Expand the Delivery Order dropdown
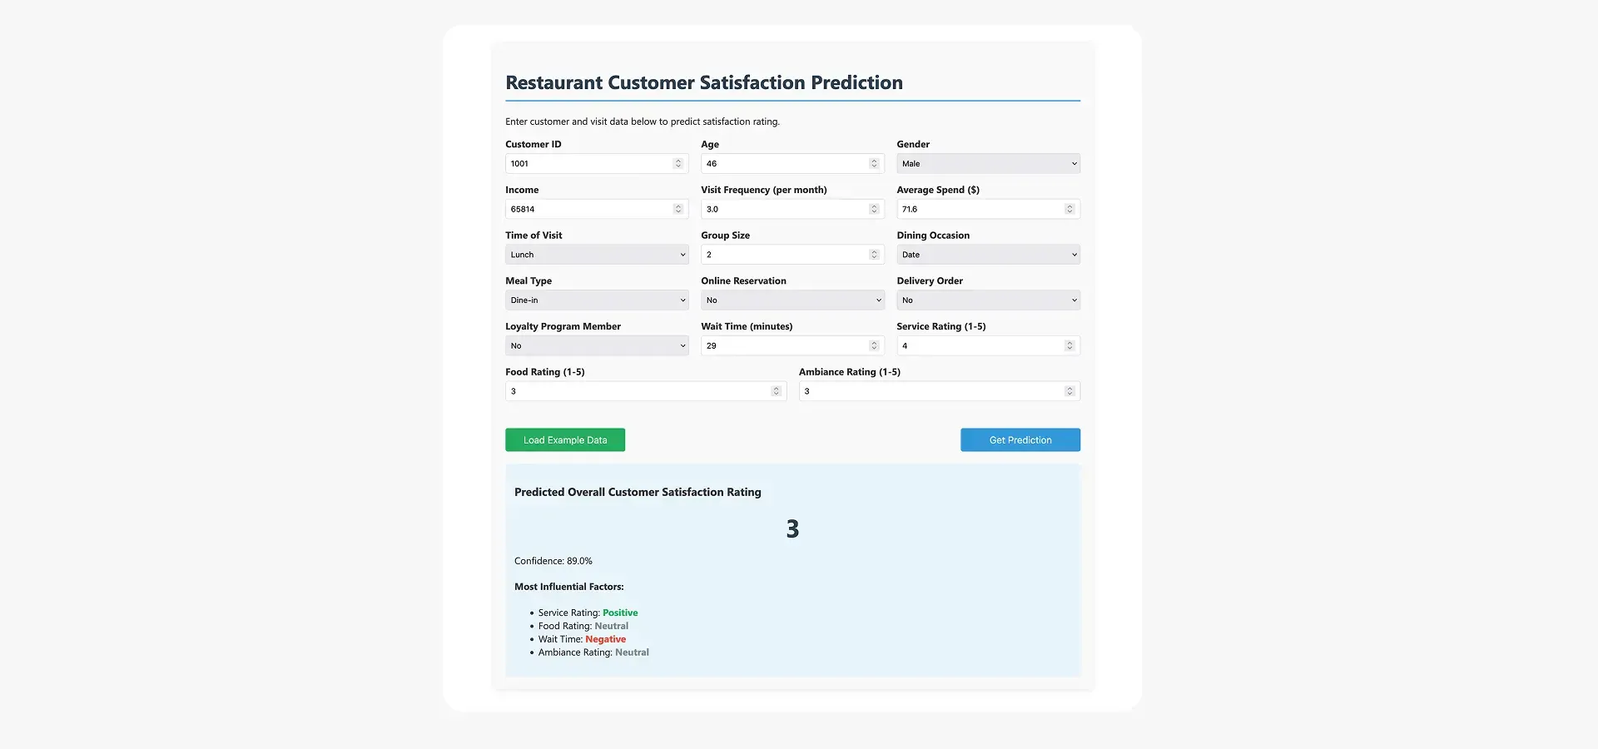The width and height of the screenshot is (1598, 749). [x=988, y=300]
